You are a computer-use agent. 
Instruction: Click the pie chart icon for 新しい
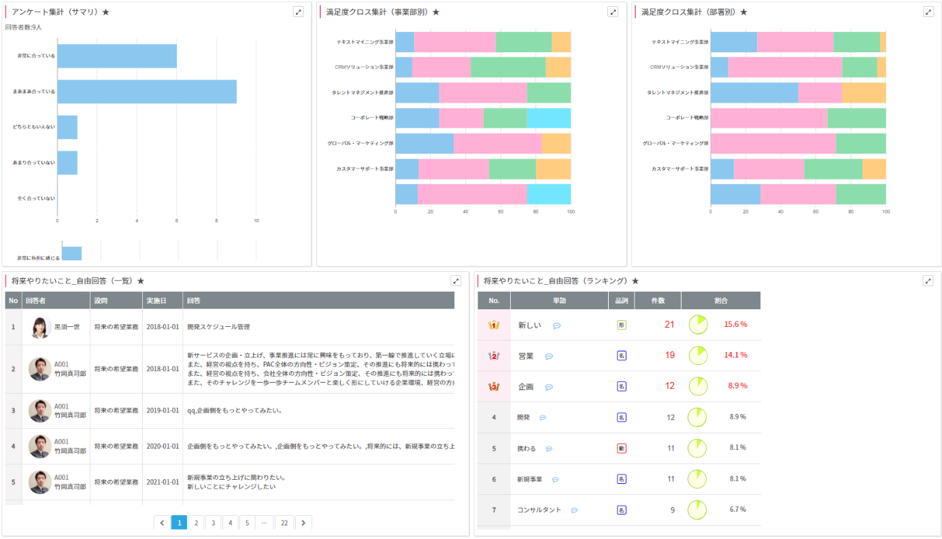699,325
